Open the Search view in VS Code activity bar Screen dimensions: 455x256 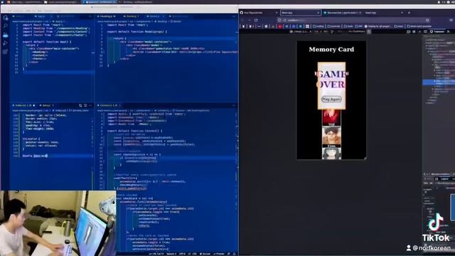click(6, 26)
